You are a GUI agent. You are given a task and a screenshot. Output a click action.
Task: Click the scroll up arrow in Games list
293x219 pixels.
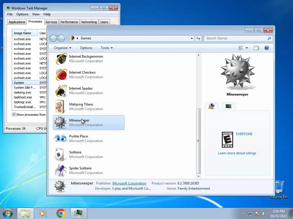click(199, 55)
